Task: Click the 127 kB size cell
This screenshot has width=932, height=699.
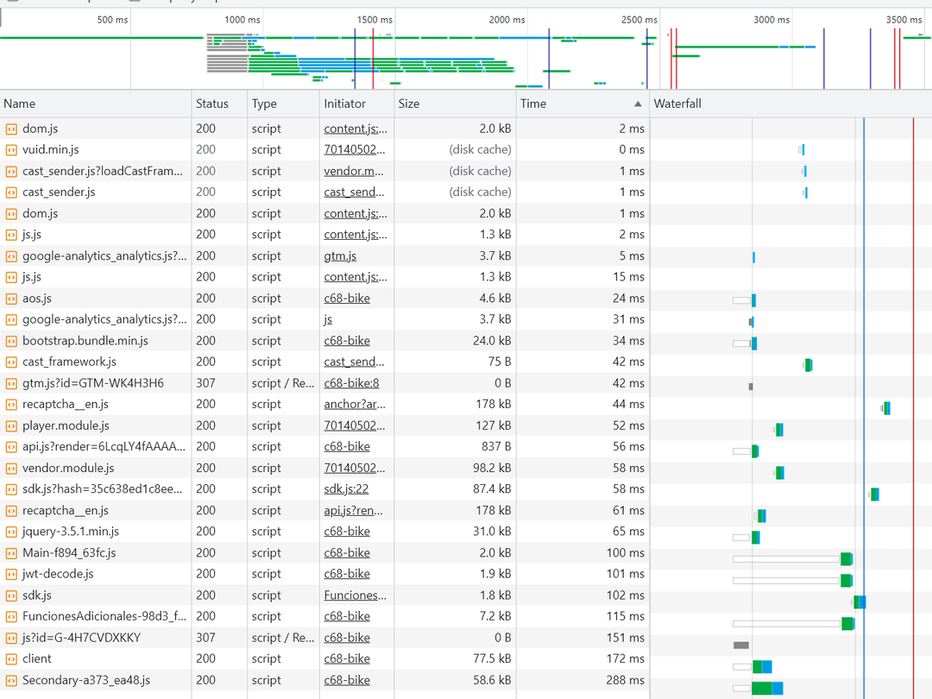Action: click(496, 425)
